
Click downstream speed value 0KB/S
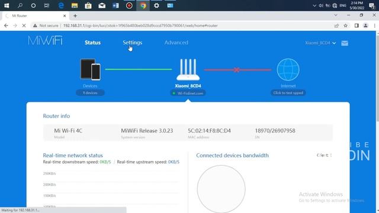coord(105,162)
